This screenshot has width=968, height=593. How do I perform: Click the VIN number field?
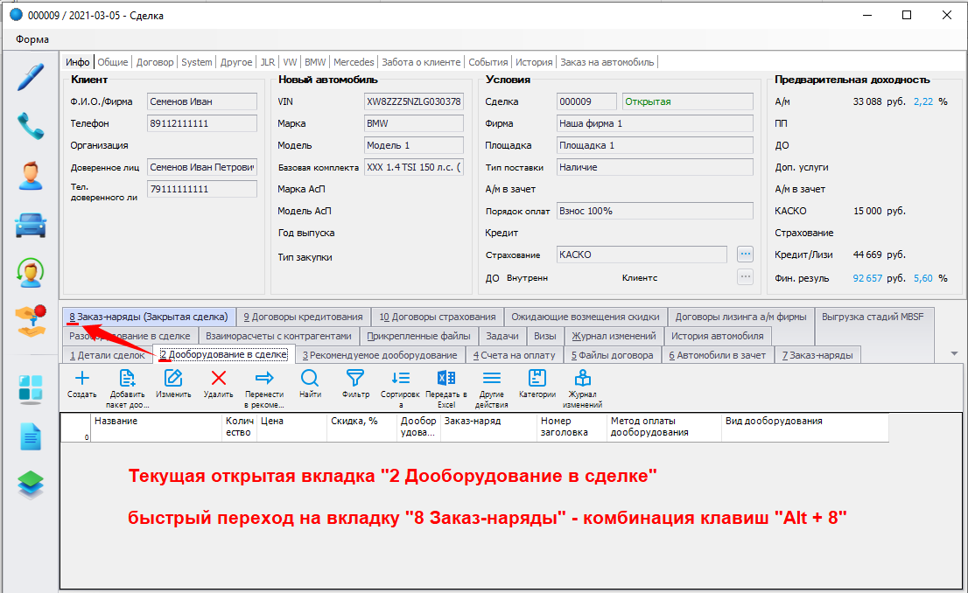[x=413, y=101]
